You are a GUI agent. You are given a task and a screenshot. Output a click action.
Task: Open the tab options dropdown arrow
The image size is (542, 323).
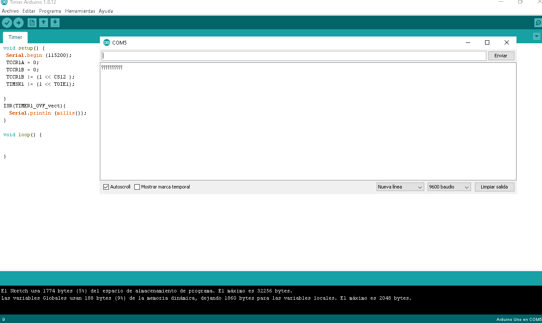536,37
